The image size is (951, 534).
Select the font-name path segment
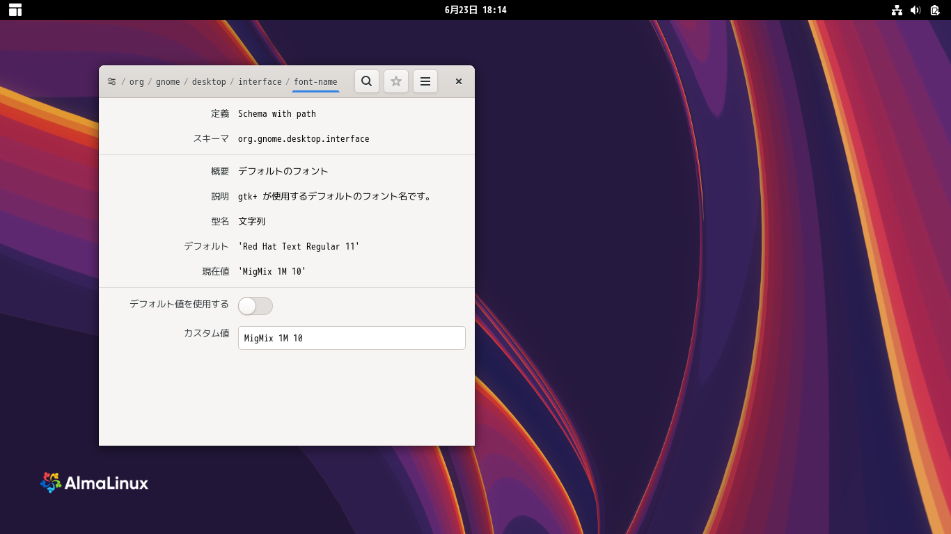tap(315, 81)
